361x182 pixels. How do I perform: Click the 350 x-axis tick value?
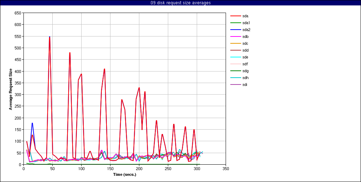point(226,169)
